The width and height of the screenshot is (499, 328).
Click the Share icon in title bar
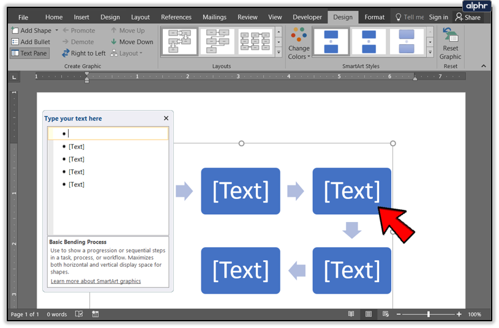459,18
